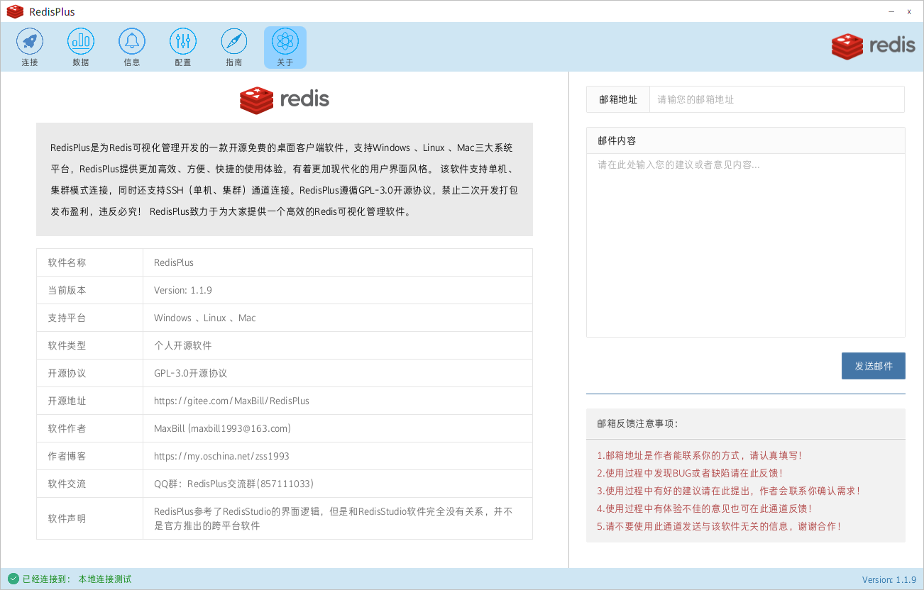Click the status bar Version: 1.1.9 text

click(x=889, y=579)
